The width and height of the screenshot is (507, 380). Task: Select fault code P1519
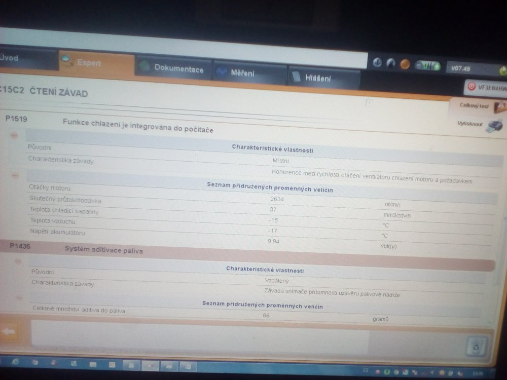pyautogui.click(x=17, y=119)
